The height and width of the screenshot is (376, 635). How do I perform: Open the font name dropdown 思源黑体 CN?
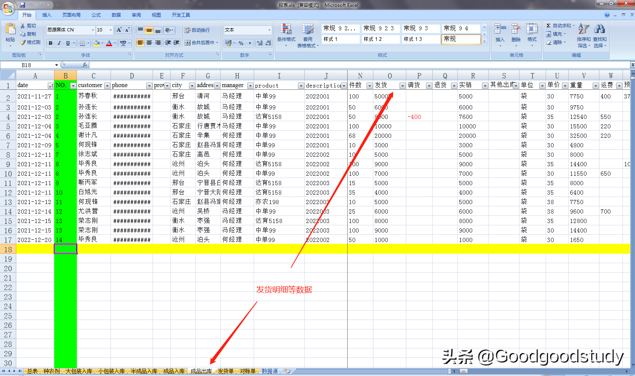[93, 30]
